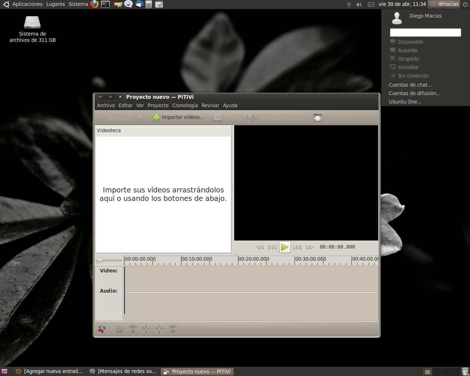Click the Importar vídeos button
The image size is (470, 376).
coord(179,117)
